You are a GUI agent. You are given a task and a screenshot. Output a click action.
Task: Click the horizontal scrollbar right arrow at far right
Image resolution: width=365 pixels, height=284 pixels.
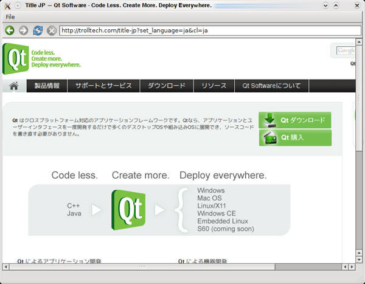coord(352,267)
